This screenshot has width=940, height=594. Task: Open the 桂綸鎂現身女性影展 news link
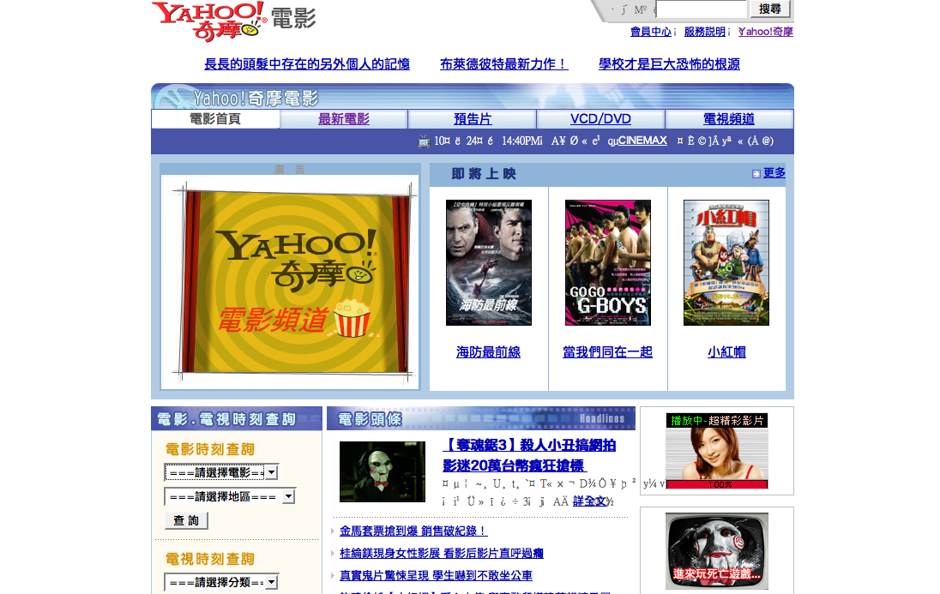[x=441, y=553]
